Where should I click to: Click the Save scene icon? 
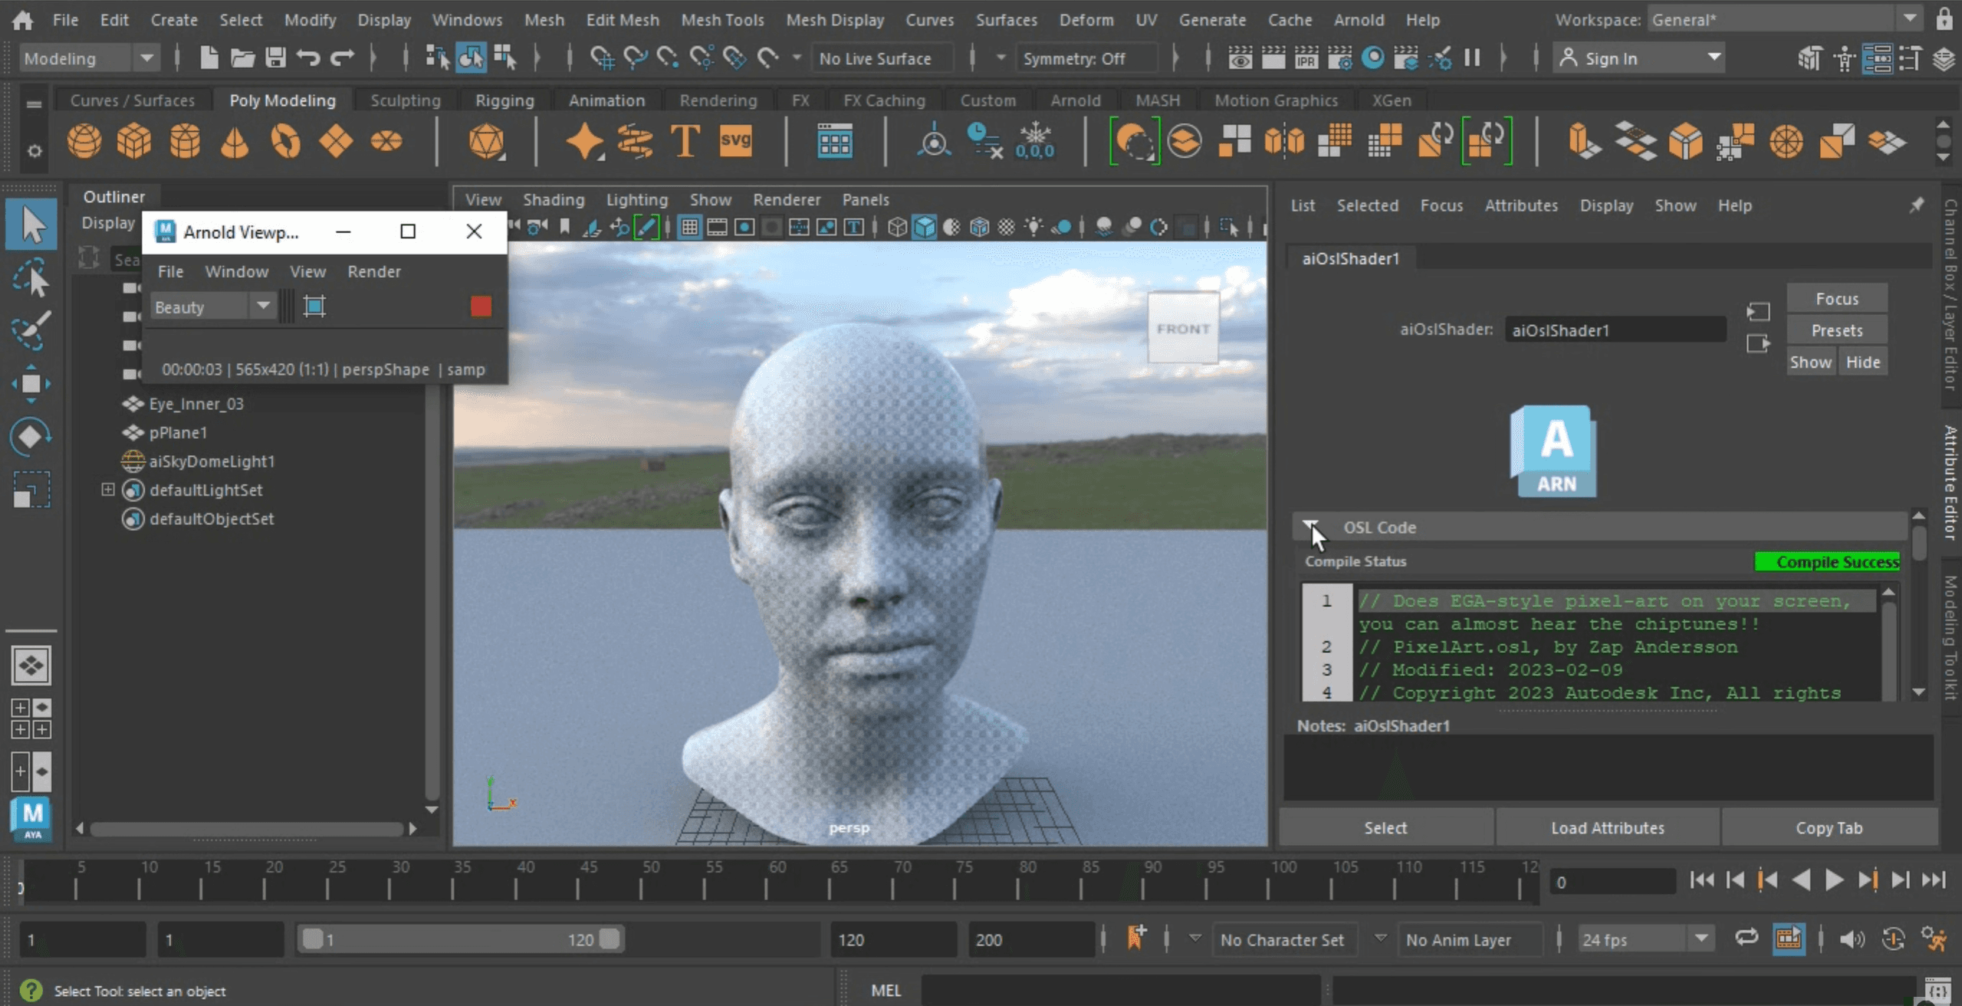coord(275,58)
